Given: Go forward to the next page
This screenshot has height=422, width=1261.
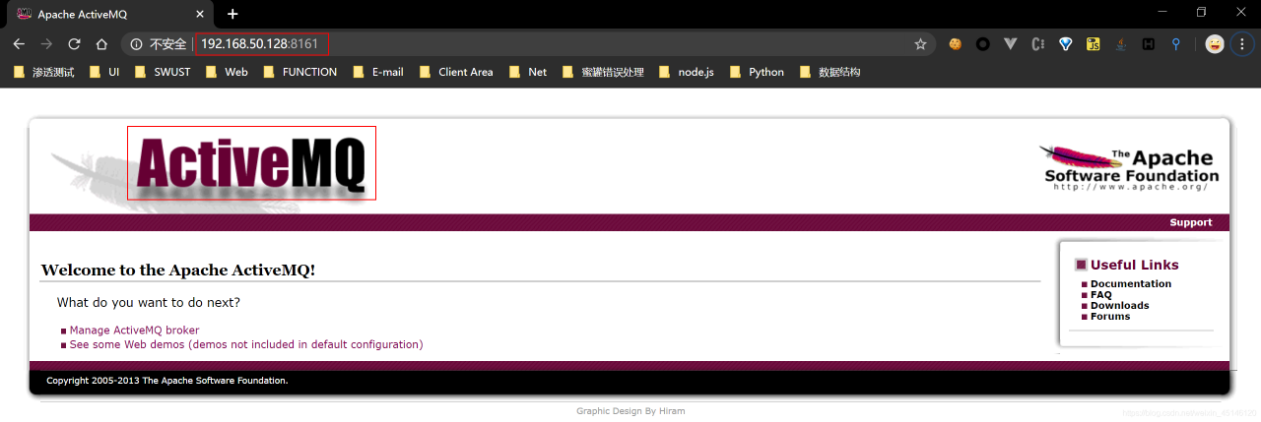Looking at the screenshot, I should pyautogui.click(x=46, y=44).
